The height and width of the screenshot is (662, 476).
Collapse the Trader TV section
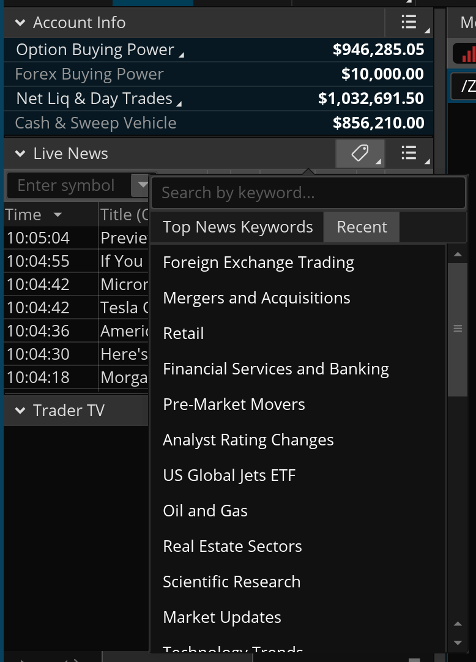20,411
